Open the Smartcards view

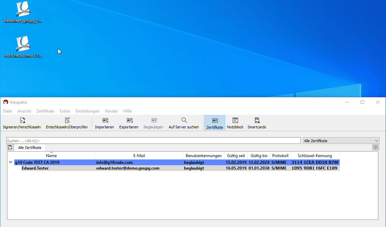(257, 123)
